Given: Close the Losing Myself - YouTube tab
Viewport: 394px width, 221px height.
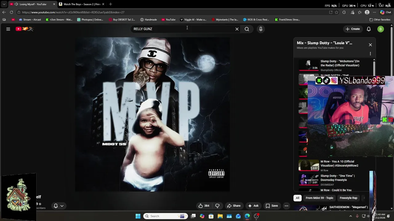Looking at the screenshot, I should pyautogui.click(x=54, y=4).
